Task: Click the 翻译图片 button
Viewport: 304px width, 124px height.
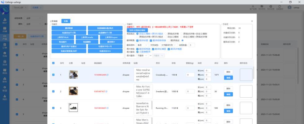Action: (x=111, y=42)
